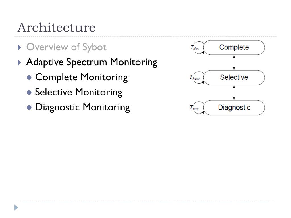
Task: Click the triangle marker in the slide footer
Action: click(x=16, y=207)
